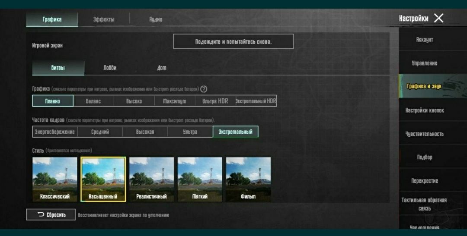Screen dimensions: 467x236
Task: Close settings with the X icon
Action: coord(439,19)
